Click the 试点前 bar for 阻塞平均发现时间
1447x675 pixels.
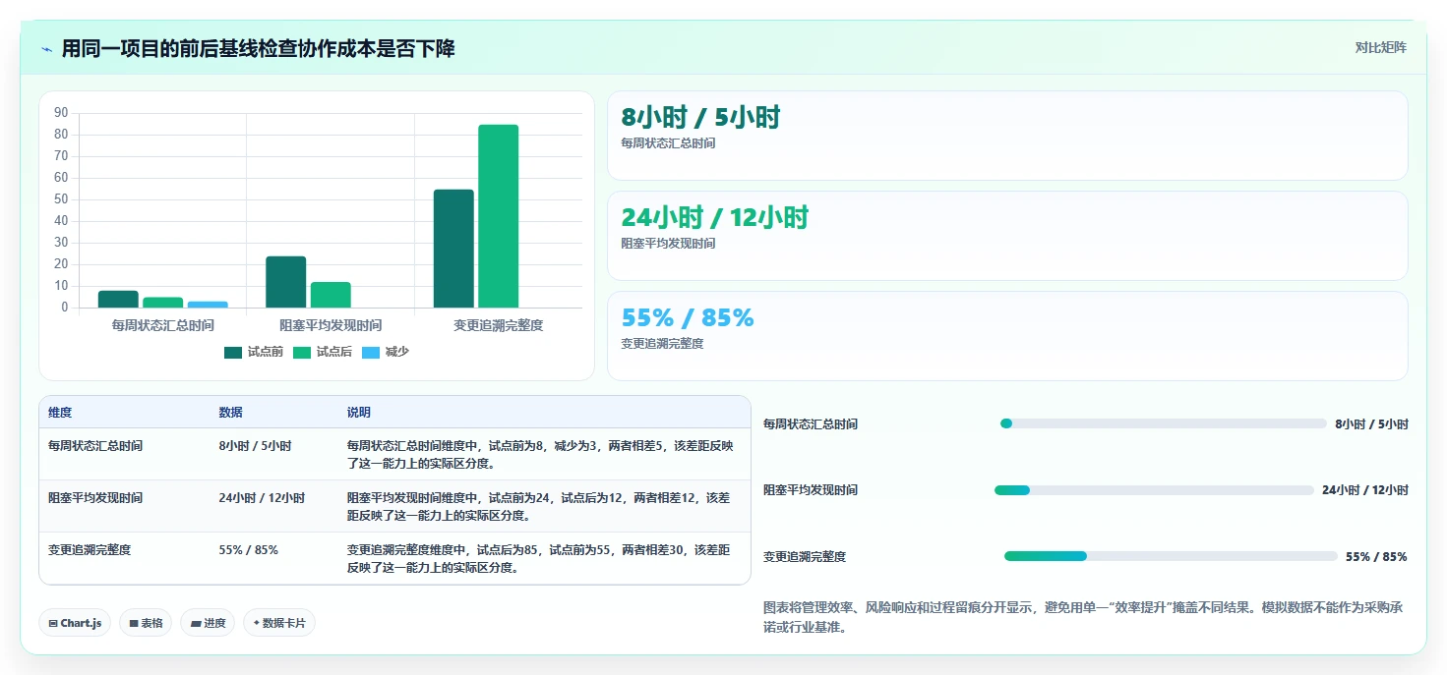tap(285, 282)
